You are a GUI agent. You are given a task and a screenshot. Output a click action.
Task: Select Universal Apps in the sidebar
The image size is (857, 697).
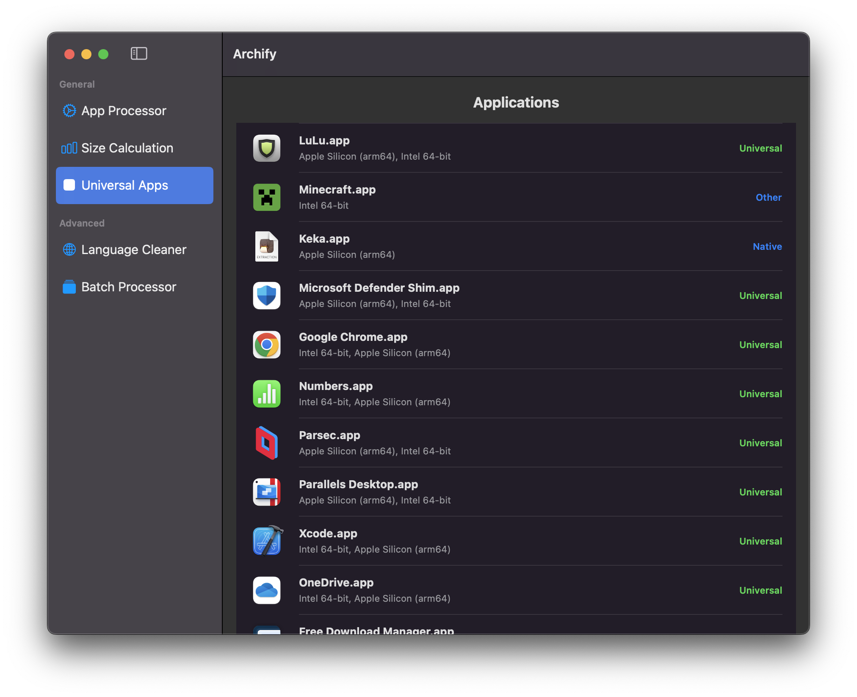pos(135,185)
